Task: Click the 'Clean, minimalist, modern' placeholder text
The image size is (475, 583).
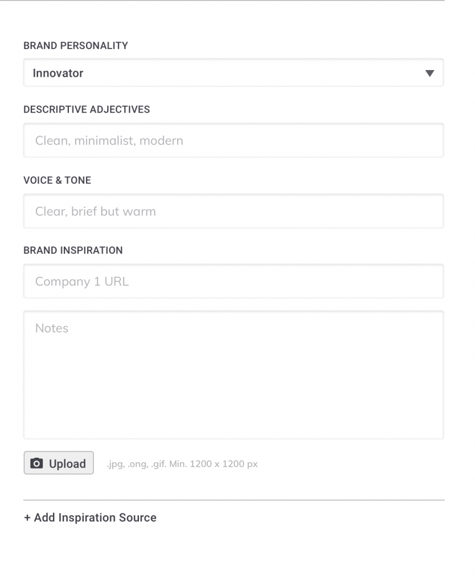Action: pos(109,141)
